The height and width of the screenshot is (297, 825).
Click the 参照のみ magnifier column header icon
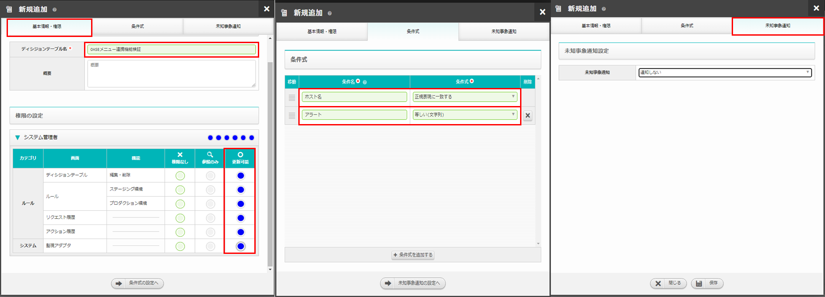coord(210,154)
